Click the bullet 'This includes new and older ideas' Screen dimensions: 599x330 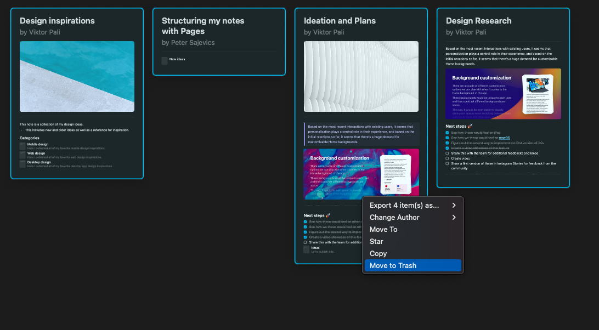[x=77, y=130]
